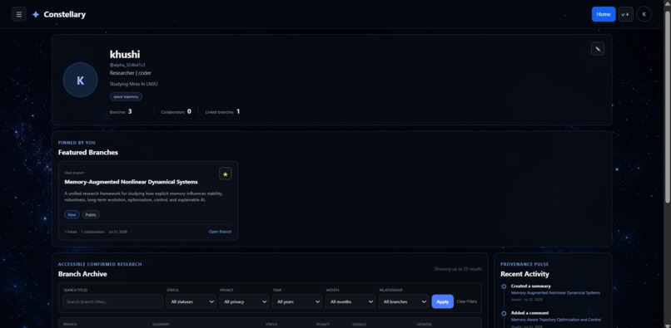
Task: Click the scrollbar up arrow
Action: click(x=667, y=3)
